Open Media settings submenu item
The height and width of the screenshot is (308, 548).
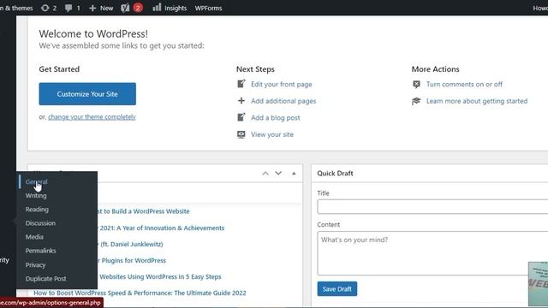(x=34, y=237)
